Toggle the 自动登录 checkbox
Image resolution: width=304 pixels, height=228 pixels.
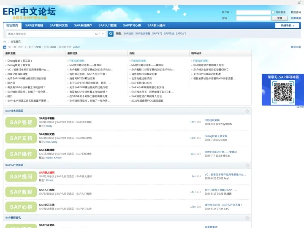(x=273, y=12)
